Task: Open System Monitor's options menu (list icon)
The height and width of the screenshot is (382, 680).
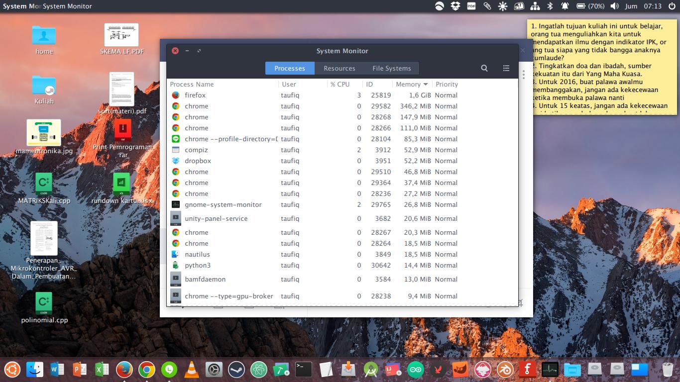Action: [506, 68]
